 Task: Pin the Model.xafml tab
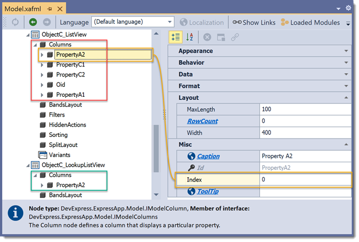tap(49, 9)
